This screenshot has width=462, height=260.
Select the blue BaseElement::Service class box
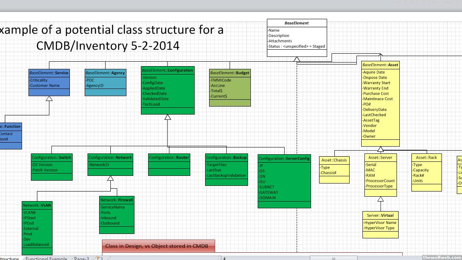[49, 82]
